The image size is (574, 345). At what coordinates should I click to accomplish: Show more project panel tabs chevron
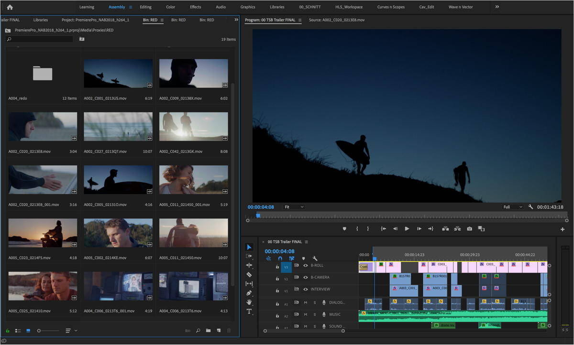click(236, 20)
